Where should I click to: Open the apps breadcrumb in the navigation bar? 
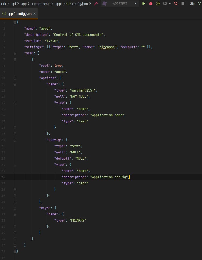pyautogui.click(x=59, y=4)
